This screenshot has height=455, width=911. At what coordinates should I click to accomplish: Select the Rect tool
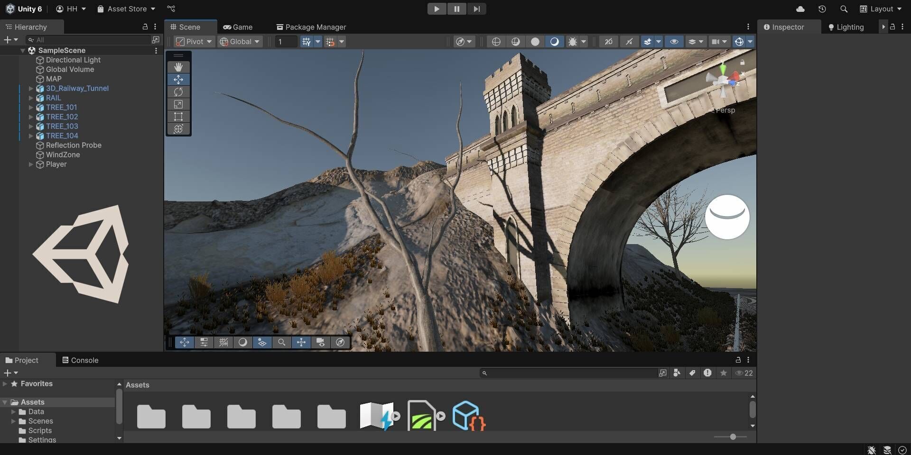178,117
